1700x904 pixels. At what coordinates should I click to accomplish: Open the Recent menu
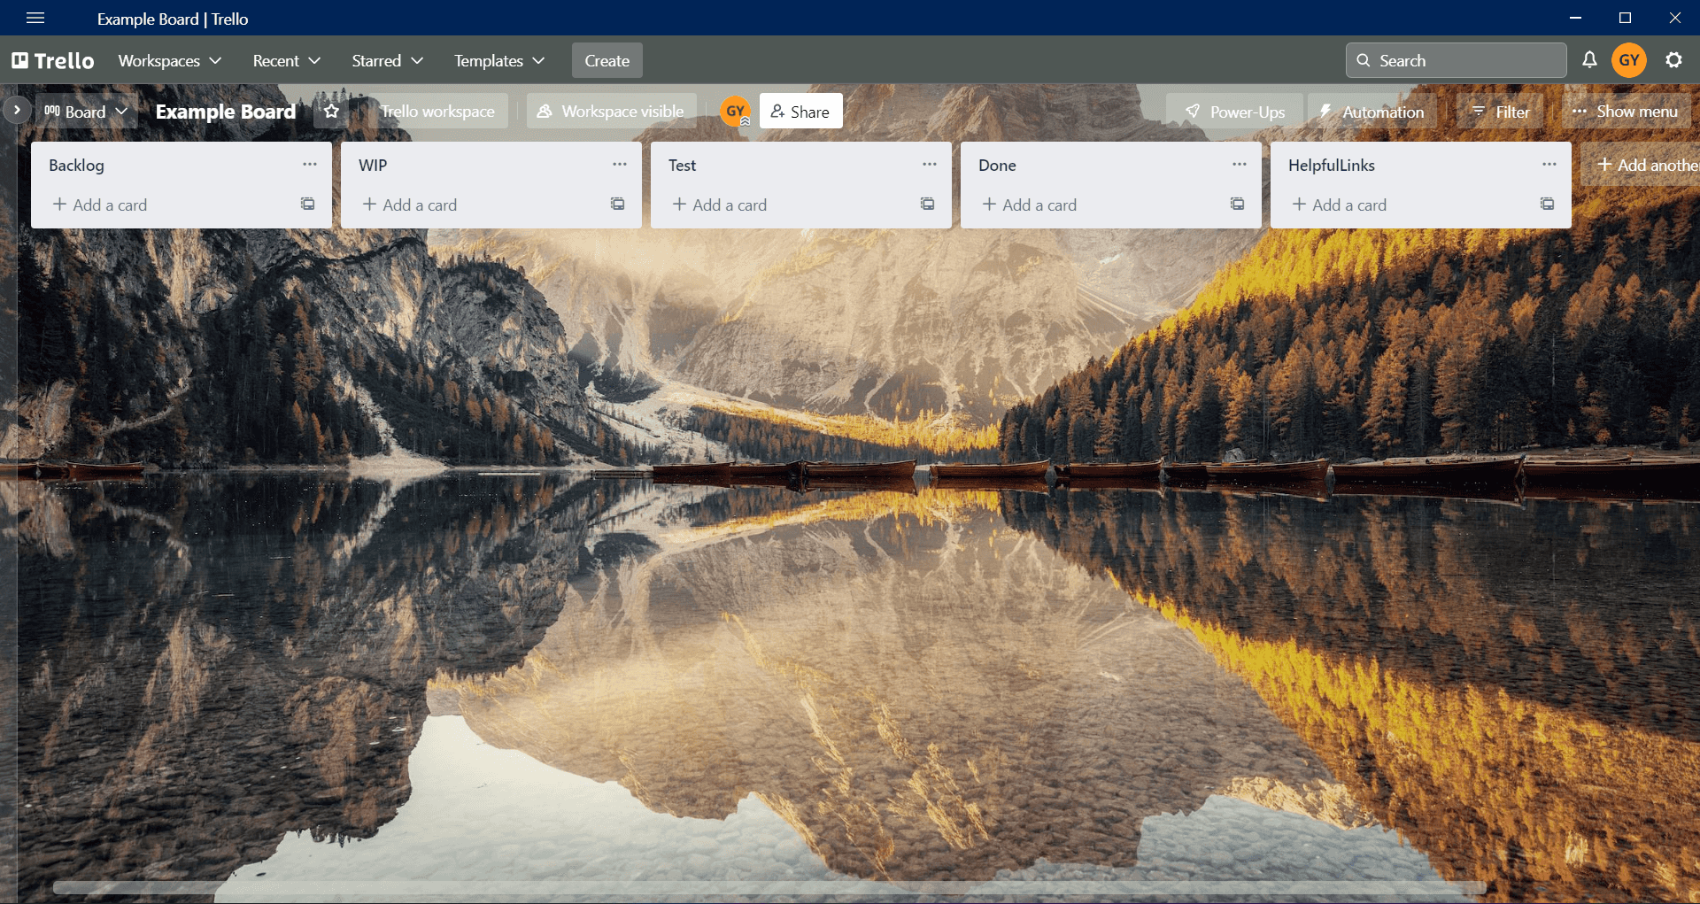286,60
